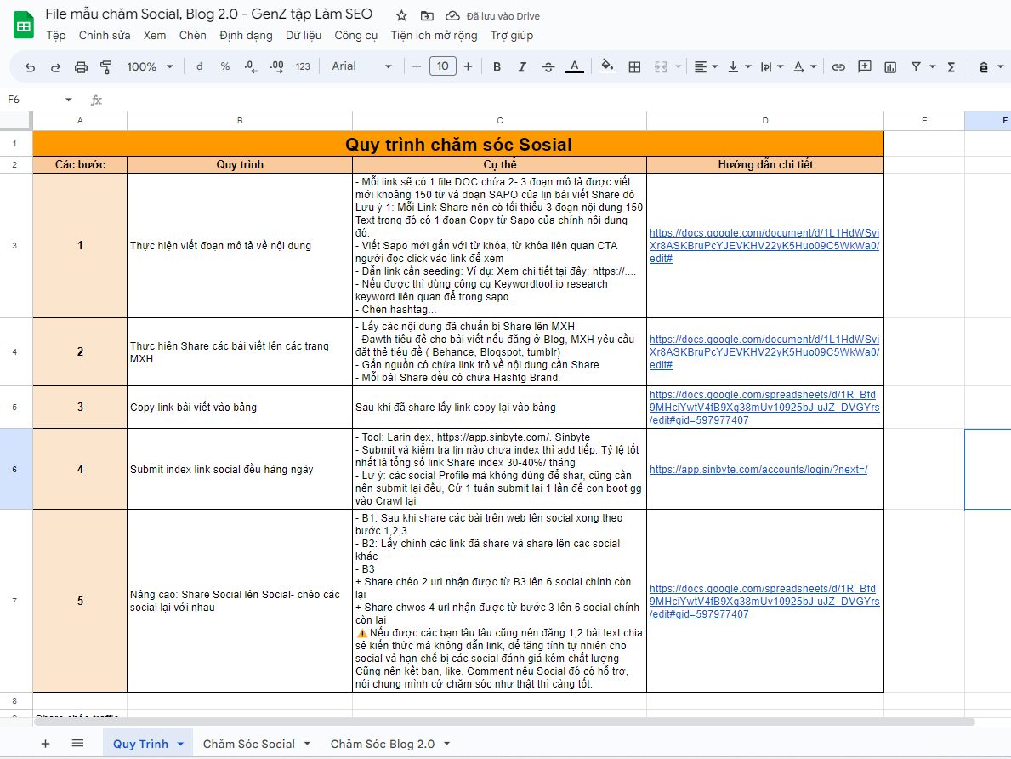
Task: Open Google Sheets home icon
Action: (24, 25)
